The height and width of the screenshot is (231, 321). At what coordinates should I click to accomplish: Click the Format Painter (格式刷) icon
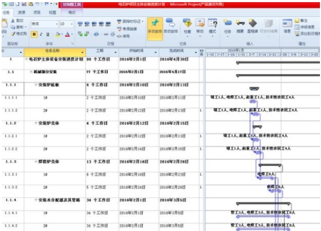click(x=13, y=34)
